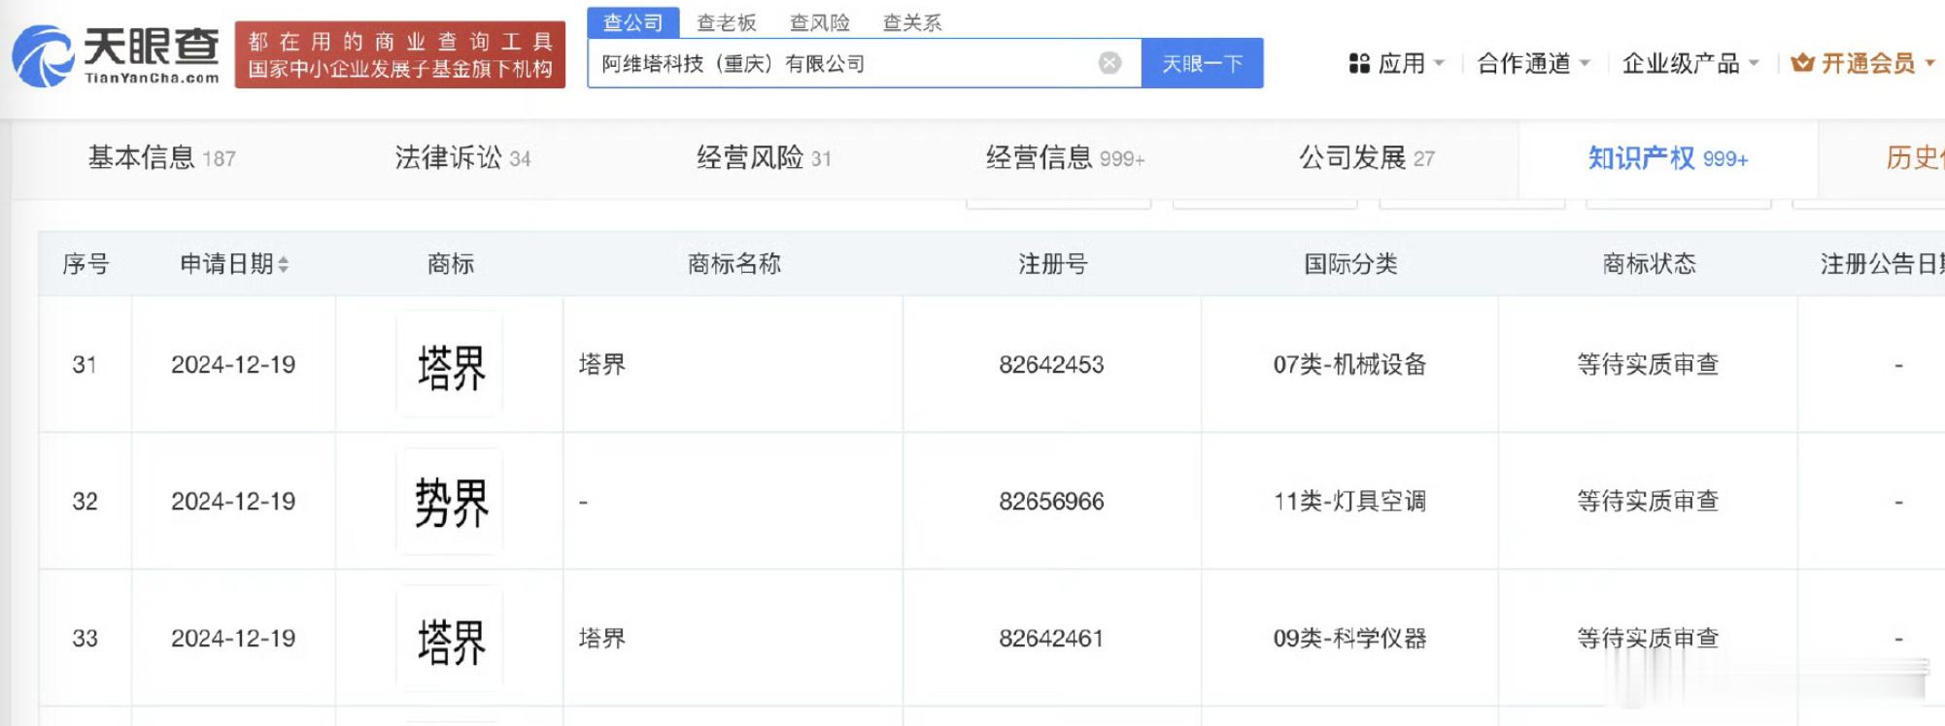Sort by application date arrows

(x=284, y=264)
